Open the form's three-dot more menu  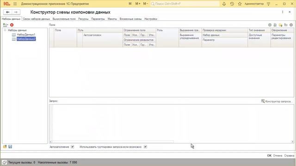tap(283, 12)
